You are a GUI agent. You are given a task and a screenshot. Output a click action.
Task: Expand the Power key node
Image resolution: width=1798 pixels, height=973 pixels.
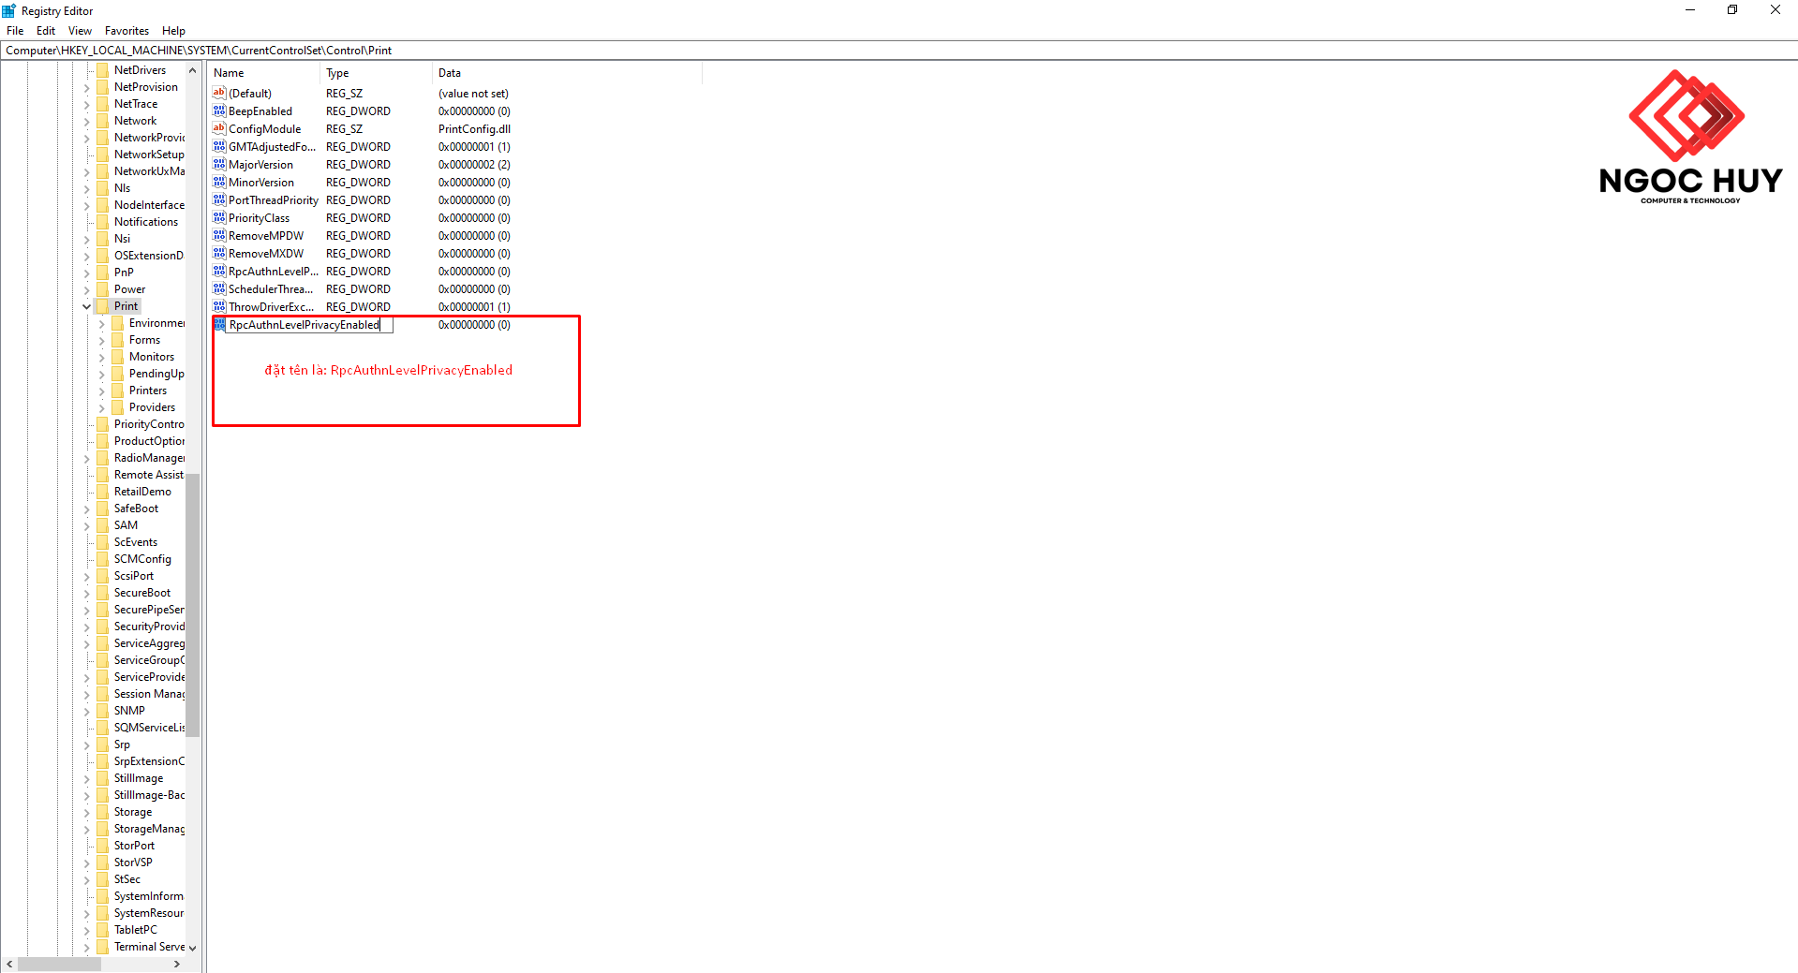87,289
